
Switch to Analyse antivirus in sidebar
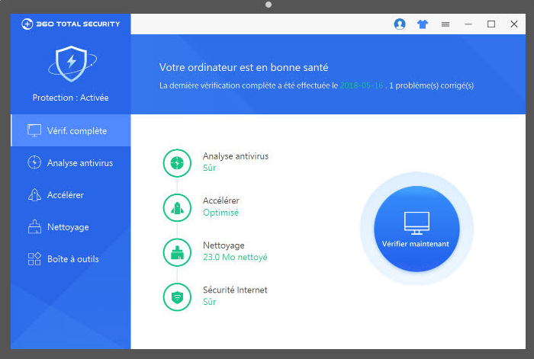coord(71,162)
